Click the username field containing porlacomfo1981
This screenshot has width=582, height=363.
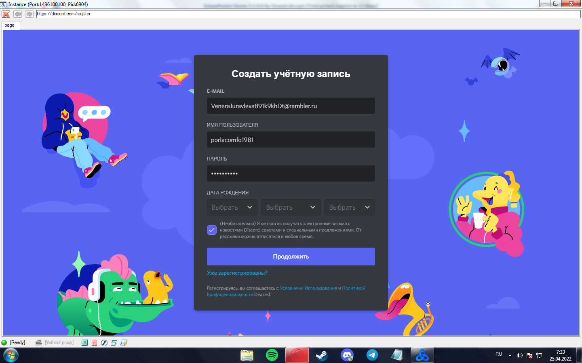(x=291, y=140)
